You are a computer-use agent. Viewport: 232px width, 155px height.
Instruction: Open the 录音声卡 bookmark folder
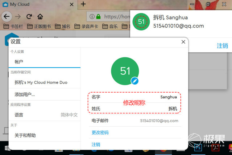point(86,26)
